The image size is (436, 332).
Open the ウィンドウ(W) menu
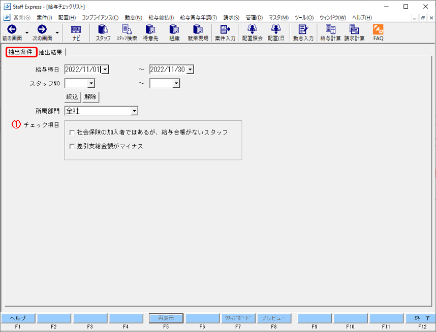point(333,18)
